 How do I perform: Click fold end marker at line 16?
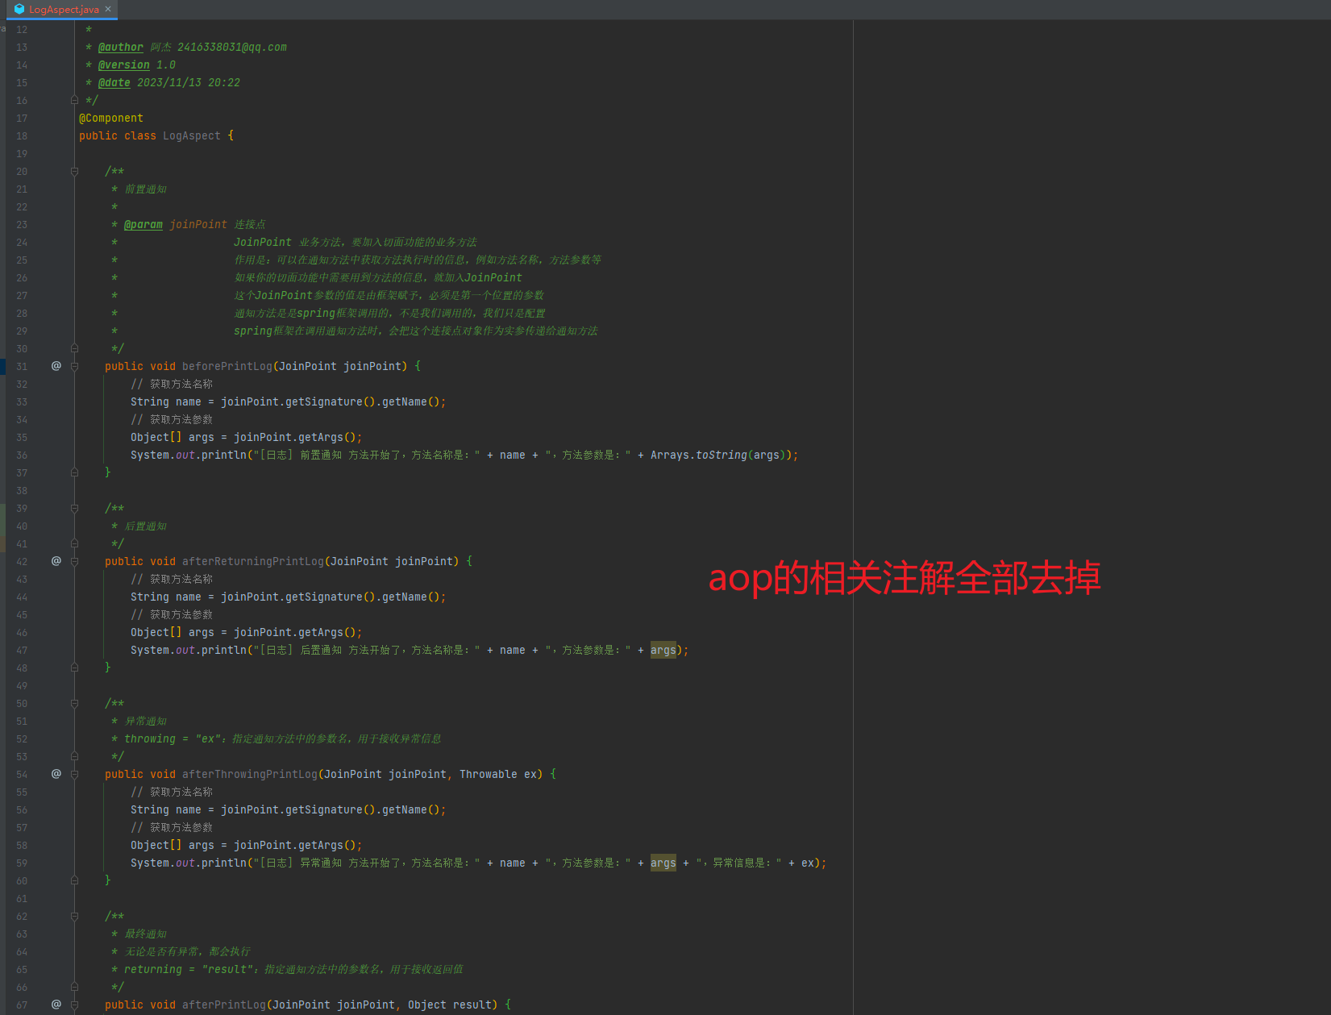point(74,100)
